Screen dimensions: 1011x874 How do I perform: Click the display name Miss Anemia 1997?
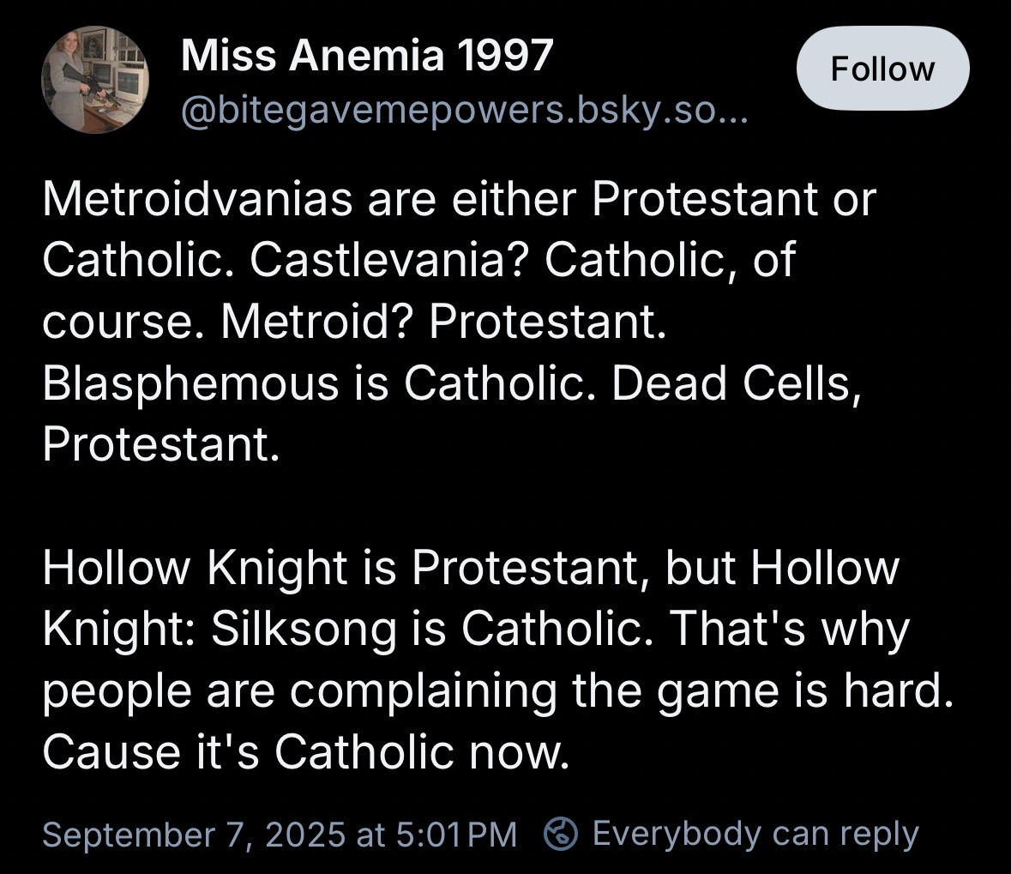pyautogui.click(x=367, y=57)
